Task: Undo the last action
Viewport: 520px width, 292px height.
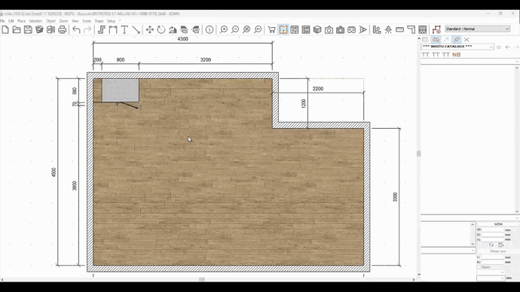Action: (x=76, y=30)
